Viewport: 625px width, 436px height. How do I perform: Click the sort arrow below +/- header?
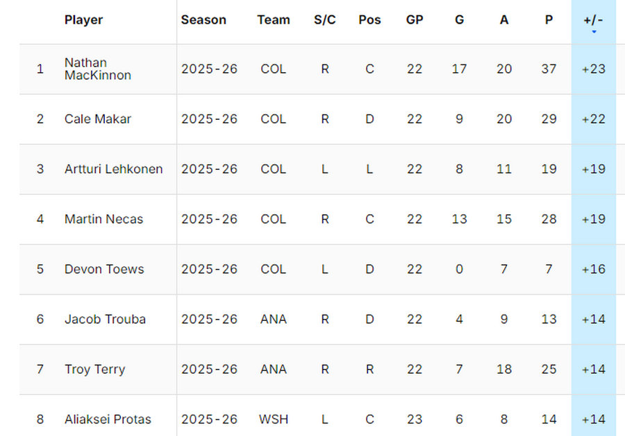(593, 32)
